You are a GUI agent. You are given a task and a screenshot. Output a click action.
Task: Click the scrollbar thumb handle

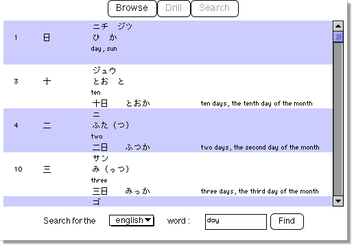[x=338, y=36]
